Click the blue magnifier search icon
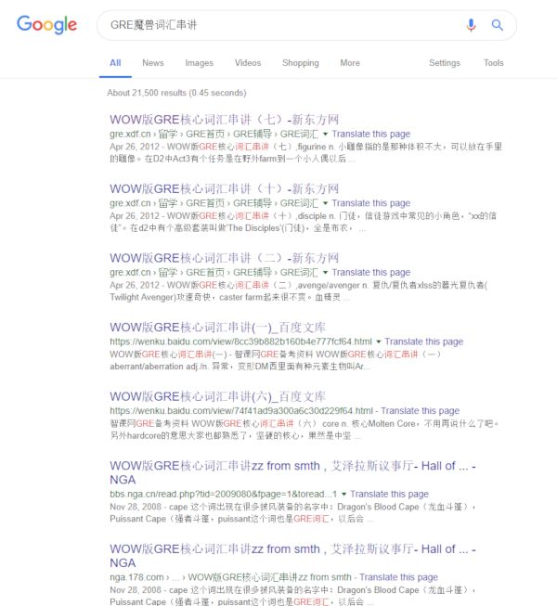This screenshot has width=557, height=606. pyautogui.click(x=497, y=25)
